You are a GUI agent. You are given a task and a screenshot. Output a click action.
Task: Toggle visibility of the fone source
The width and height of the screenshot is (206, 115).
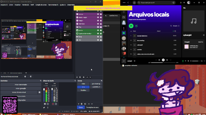point(98,37)
